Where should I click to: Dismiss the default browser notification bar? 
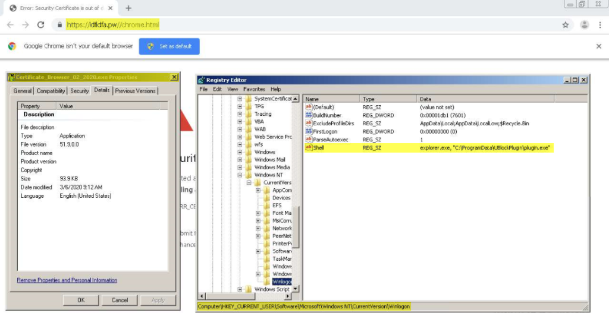point(598,46)
